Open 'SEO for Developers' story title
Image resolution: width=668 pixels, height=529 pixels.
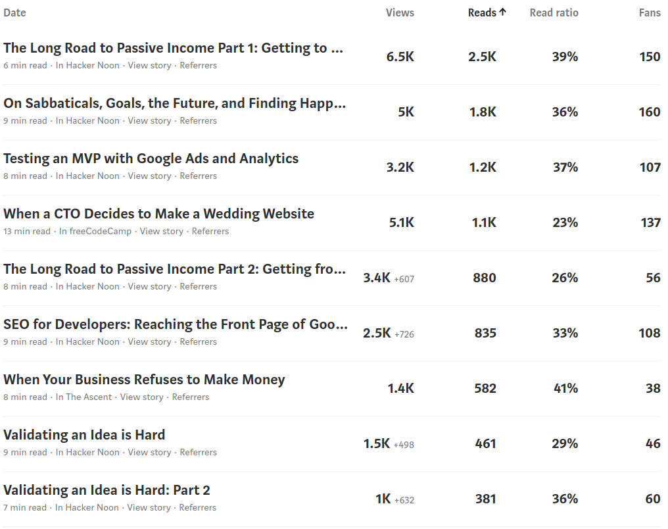click(176, 324)
